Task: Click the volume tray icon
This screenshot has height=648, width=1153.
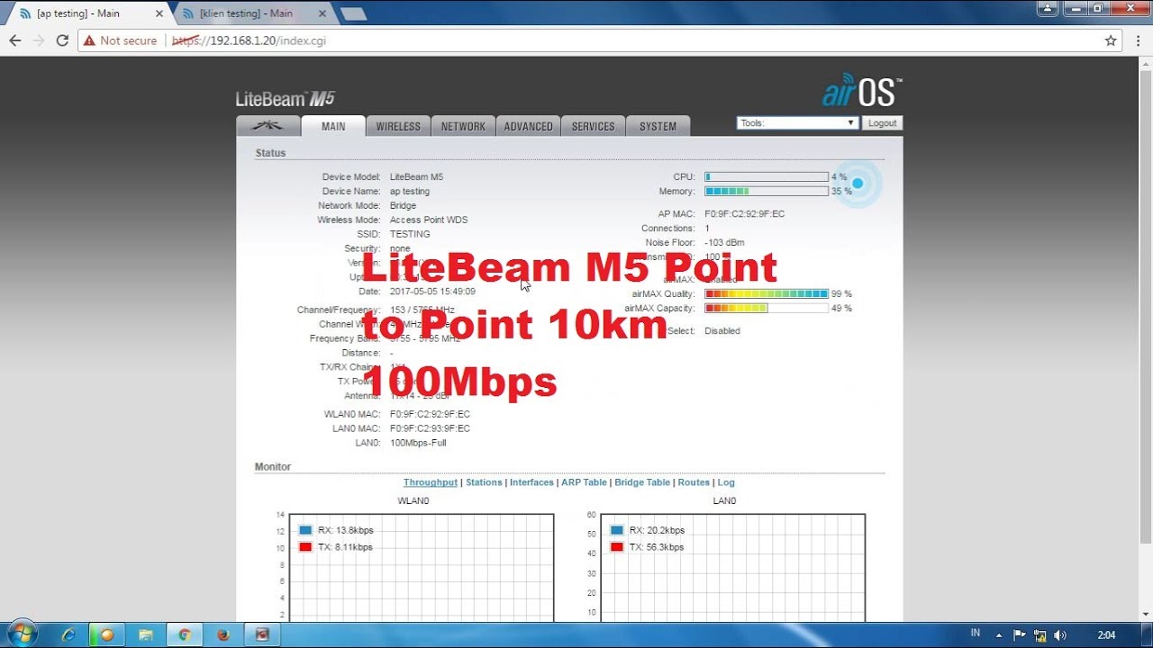Action: click(1059, 634)
